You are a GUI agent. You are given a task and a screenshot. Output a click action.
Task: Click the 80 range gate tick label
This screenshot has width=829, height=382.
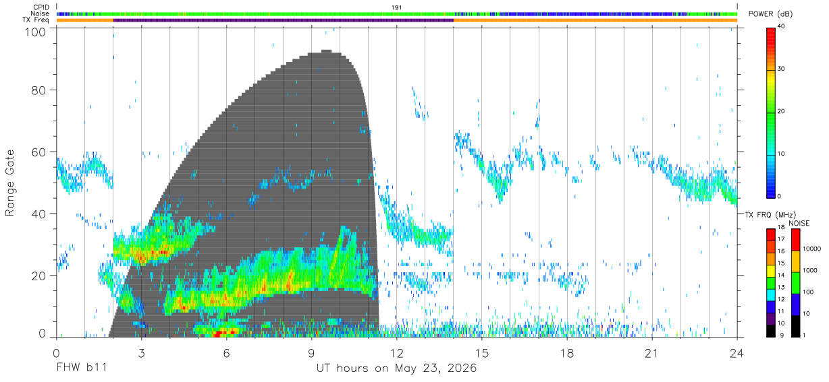coord(39,90)
